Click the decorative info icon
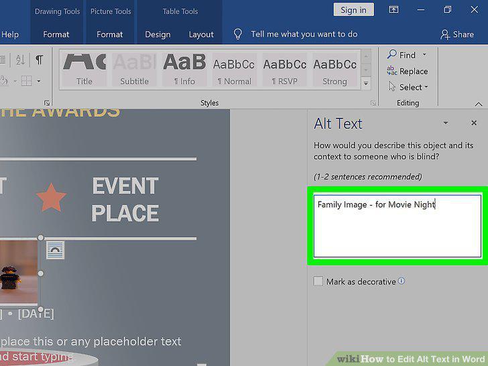Image resolution: width=488 pixels, height=366 pixels. (401, 281)
